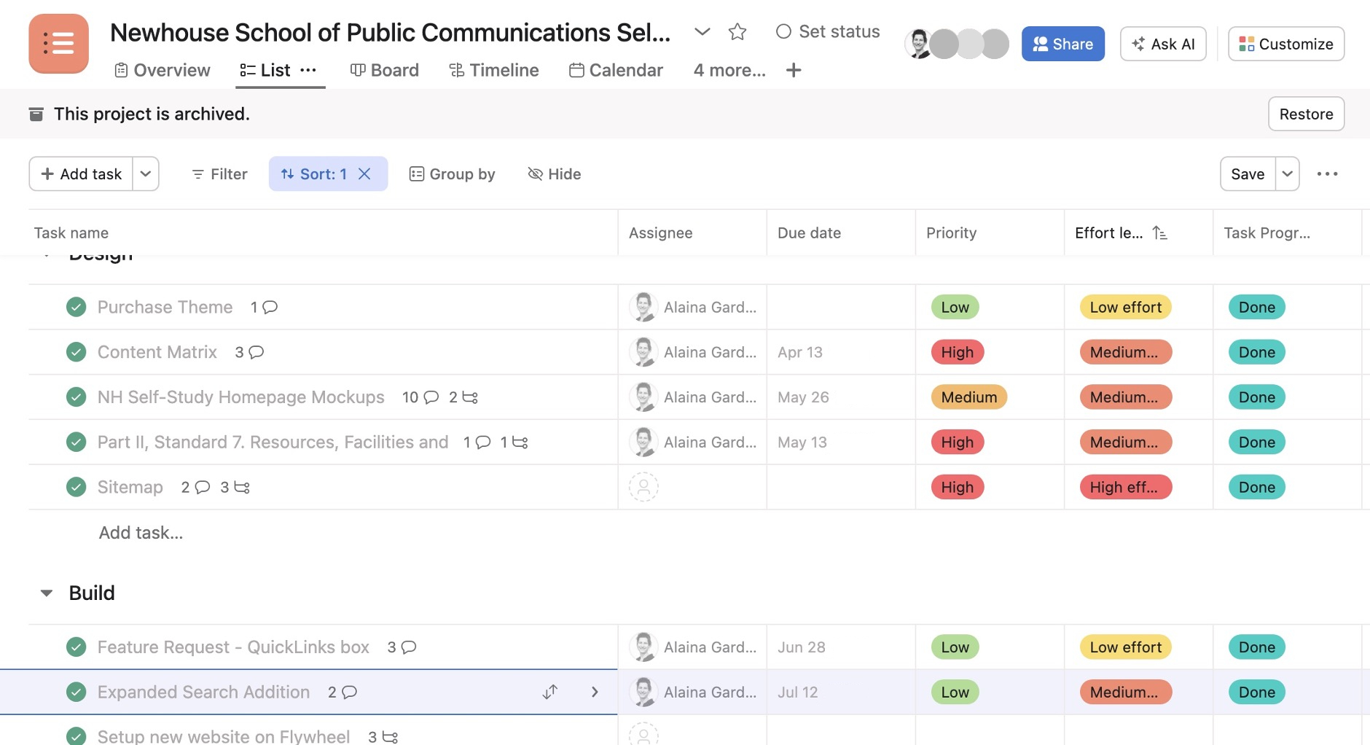Toggle completion of NH Self-Study Homepage Mockups
Screen dimensions: 1370x745
76,397
